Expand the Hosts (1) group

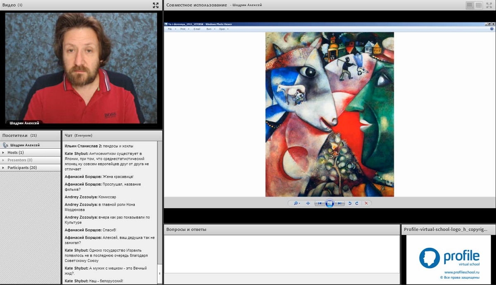[31, 152]
